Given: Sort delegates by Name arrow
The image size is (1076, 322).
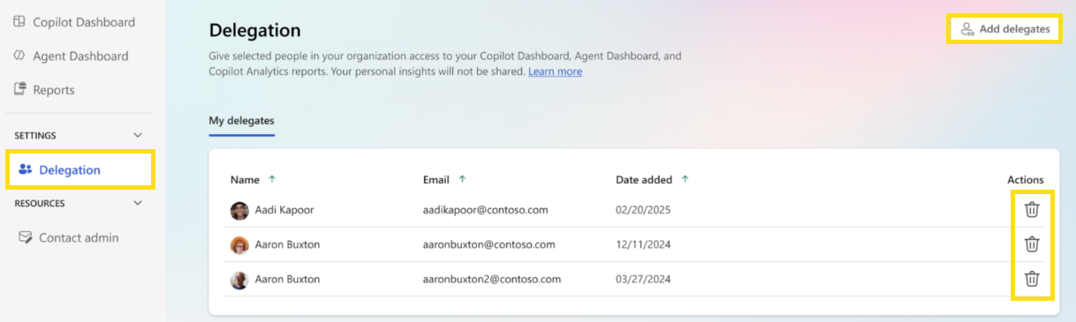Looking at the screenshot, I should pos(272,179).
